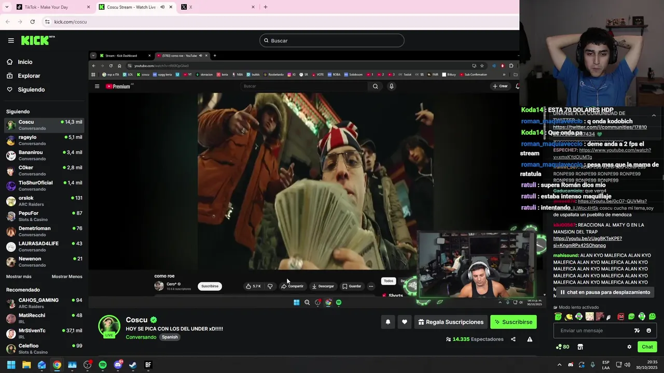Open recommended channel MrStivenTc
This screenshot has width=664, height=373.
(x=44, y=334)
